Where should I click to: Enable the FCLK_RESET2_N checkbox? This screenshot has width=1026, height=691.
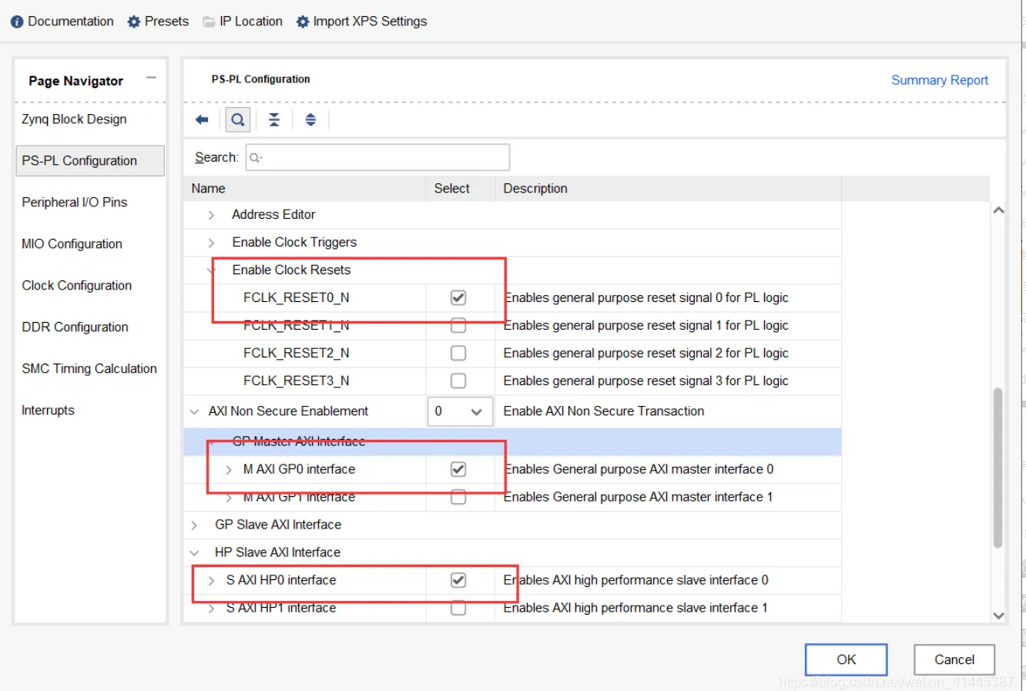tap(458, 353)
